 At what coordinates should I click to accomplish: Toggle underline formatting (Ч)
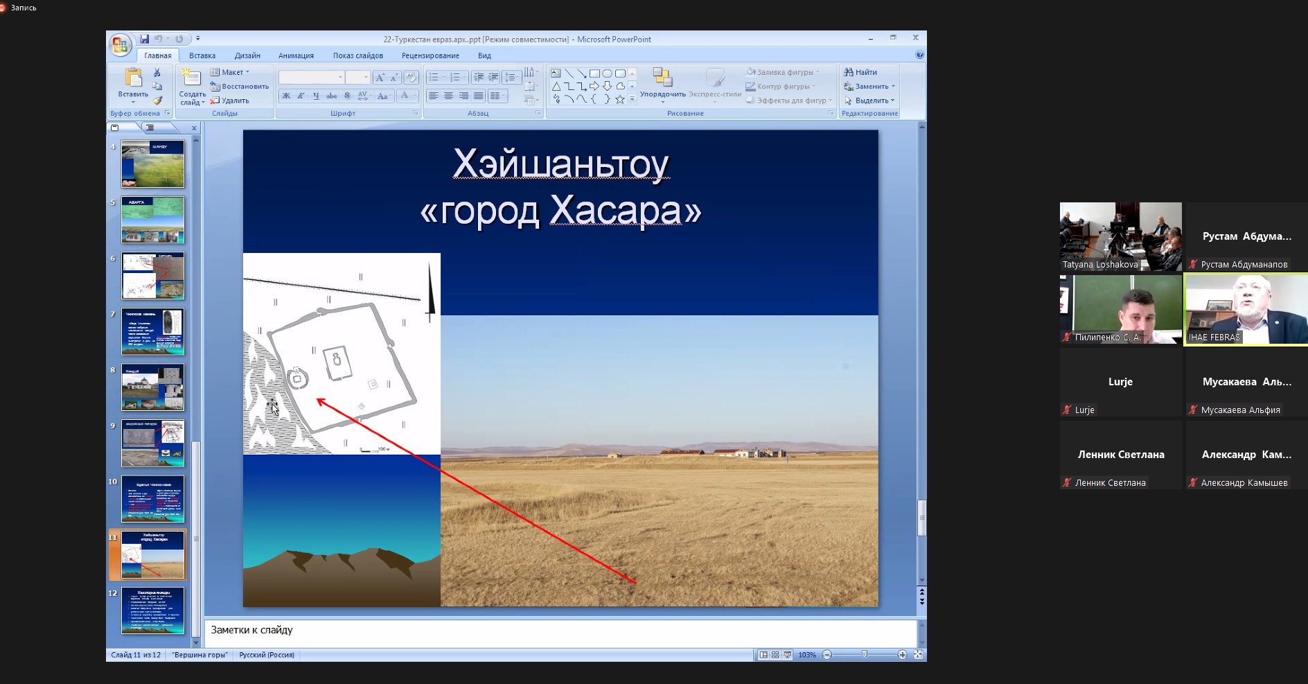(317, 96)
